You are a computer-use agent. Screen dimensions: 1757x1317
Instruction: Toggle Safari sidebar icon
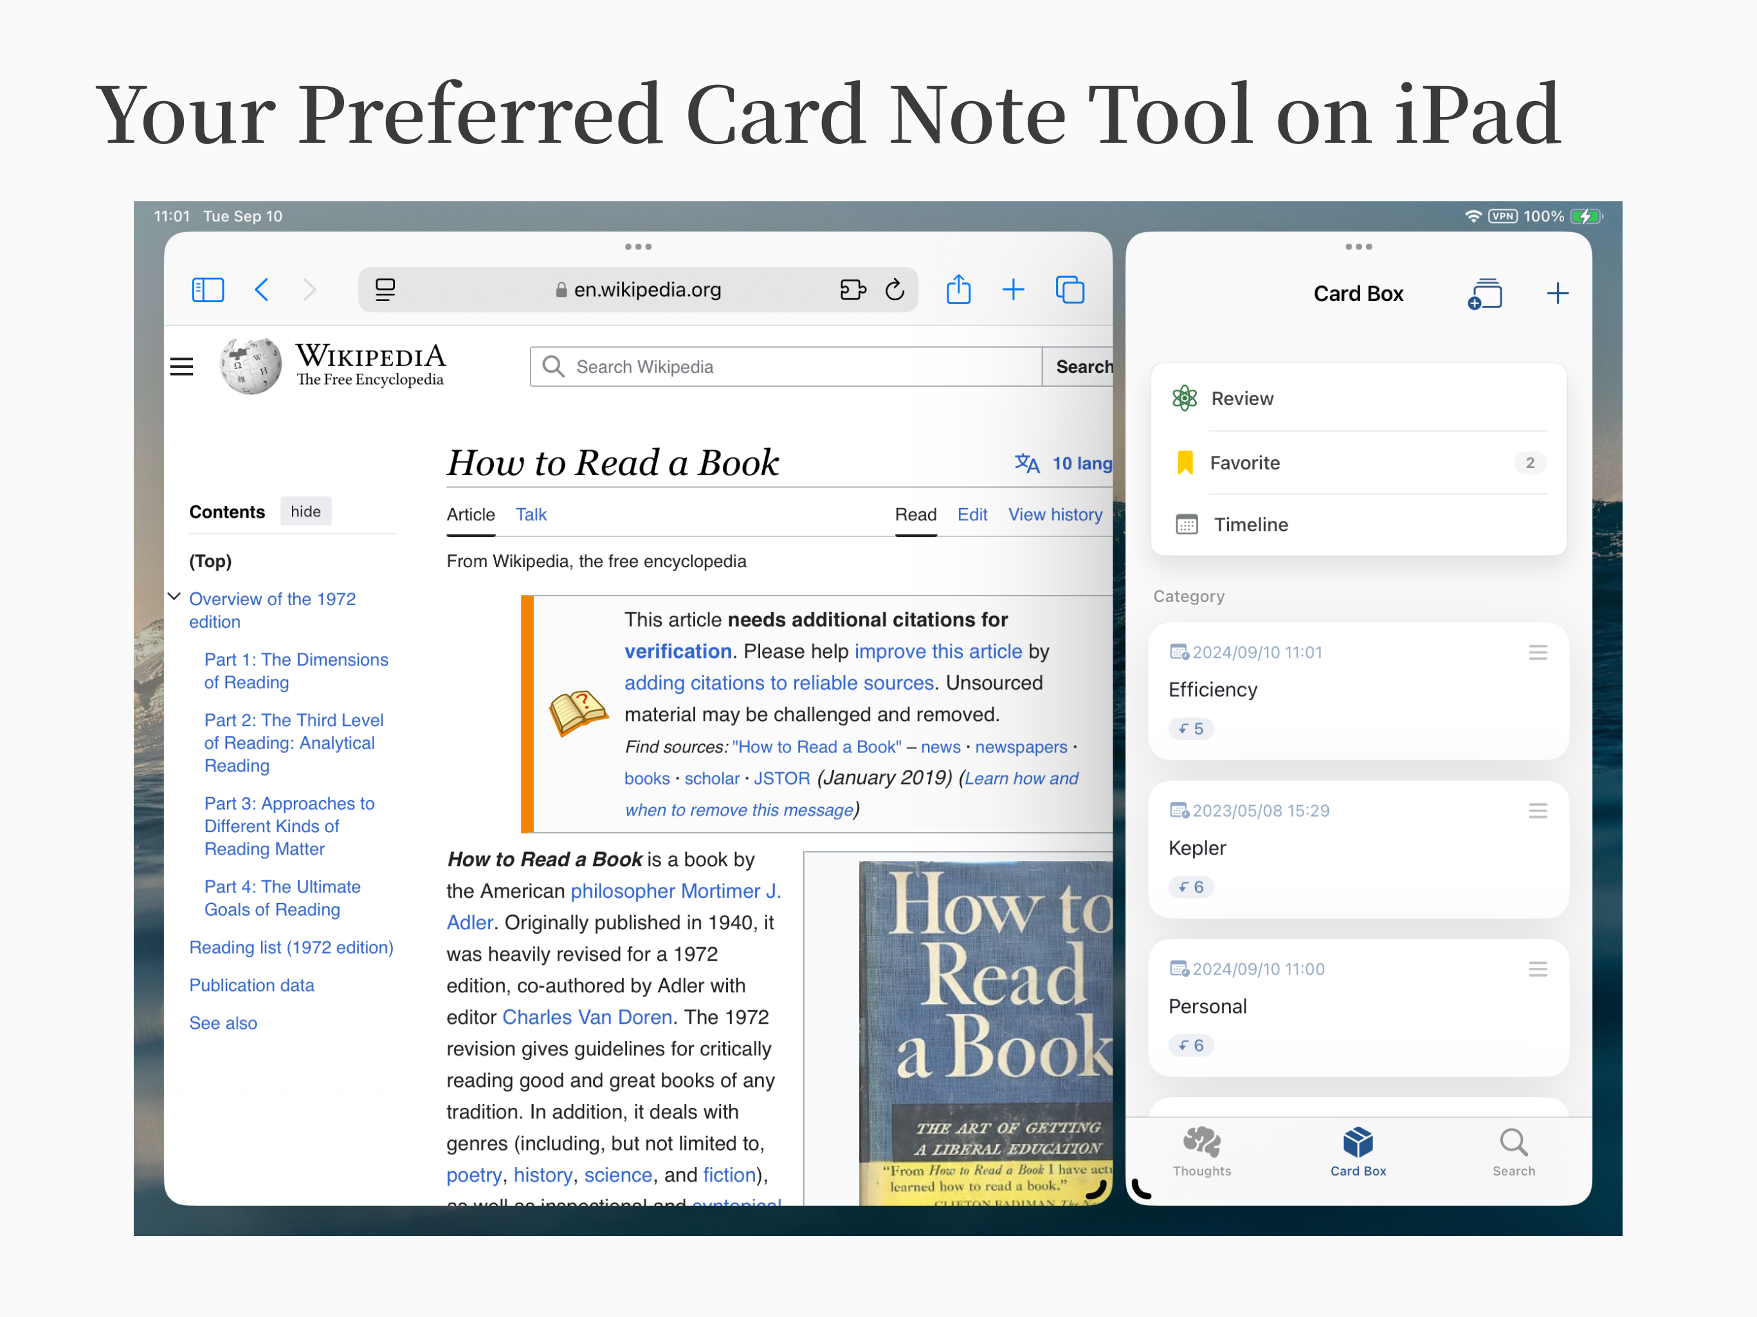click(x=208, y=290)
